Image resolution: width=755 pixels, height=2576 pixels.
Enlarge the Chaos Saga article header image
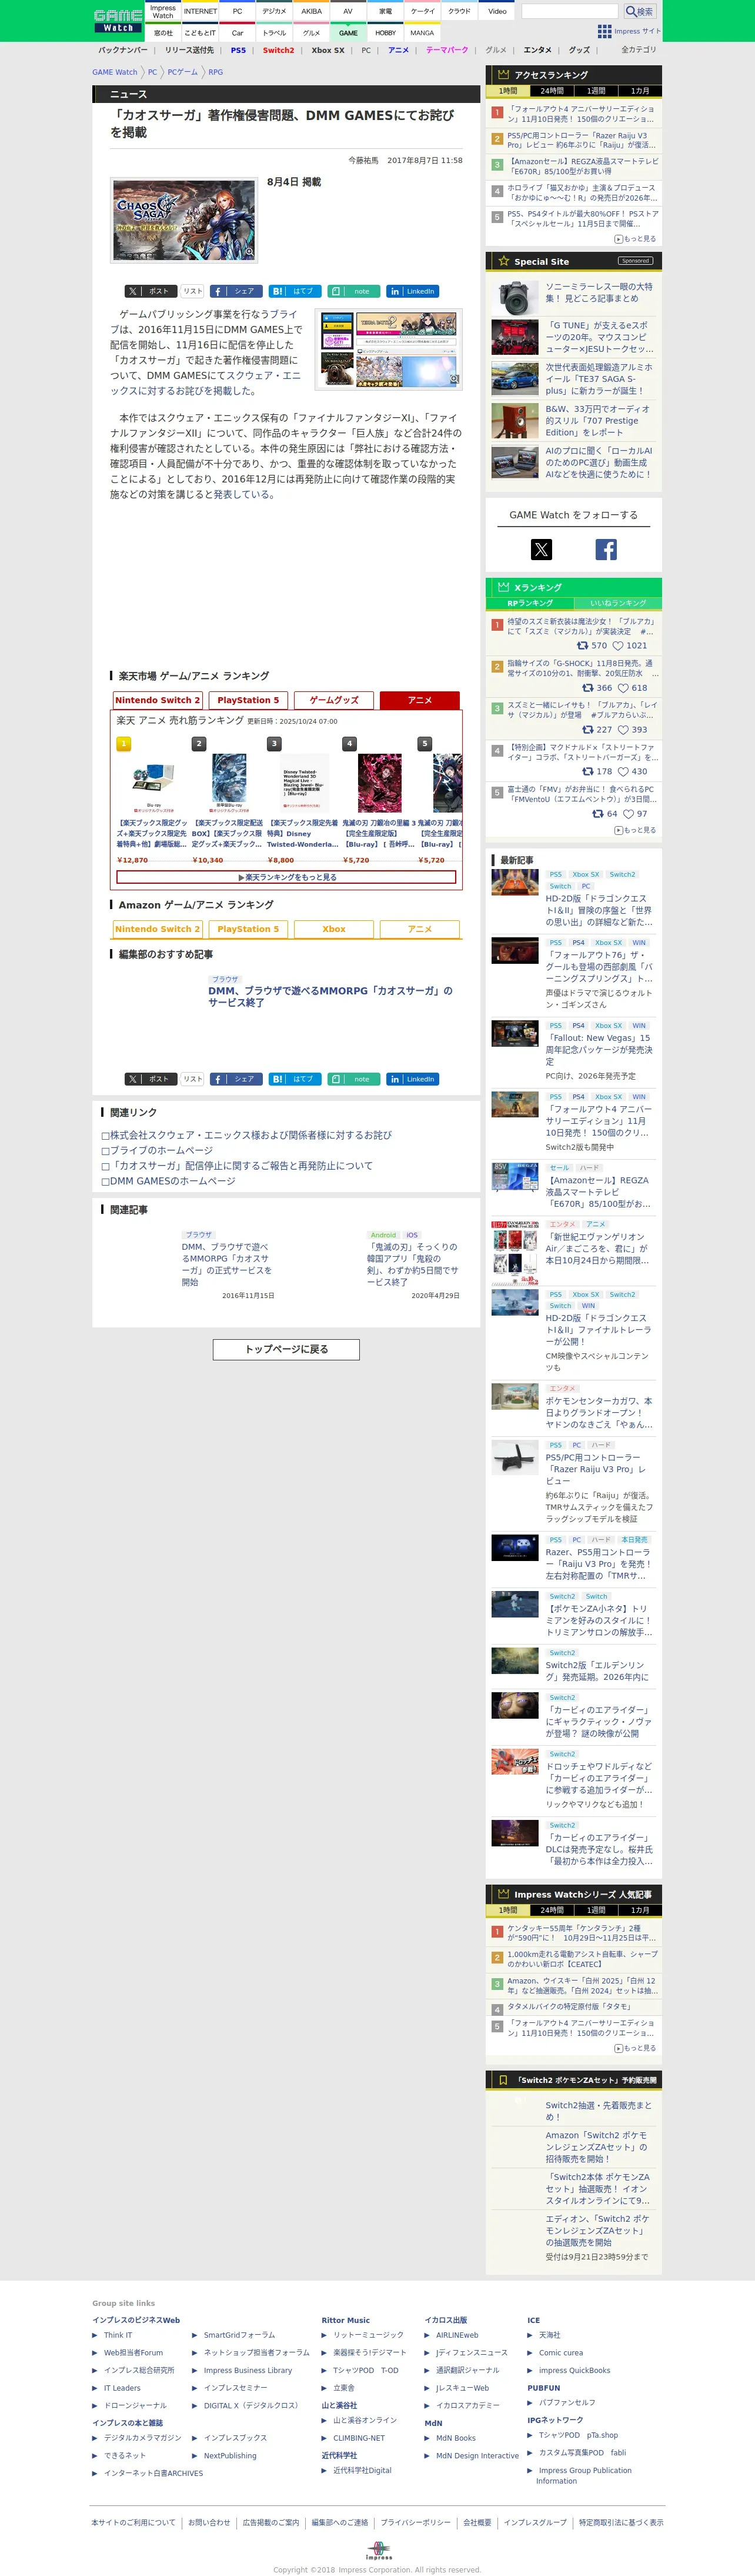pyautogui.click(x=184, y=220)
